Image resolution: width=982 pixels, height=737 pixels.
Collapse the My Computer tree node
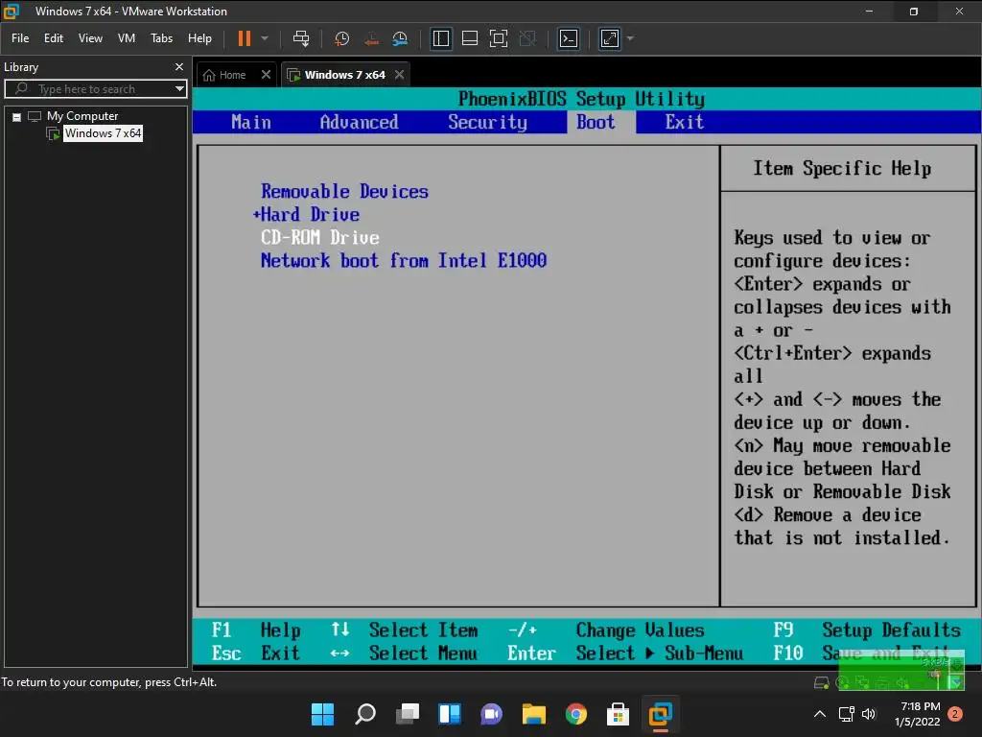17,117
